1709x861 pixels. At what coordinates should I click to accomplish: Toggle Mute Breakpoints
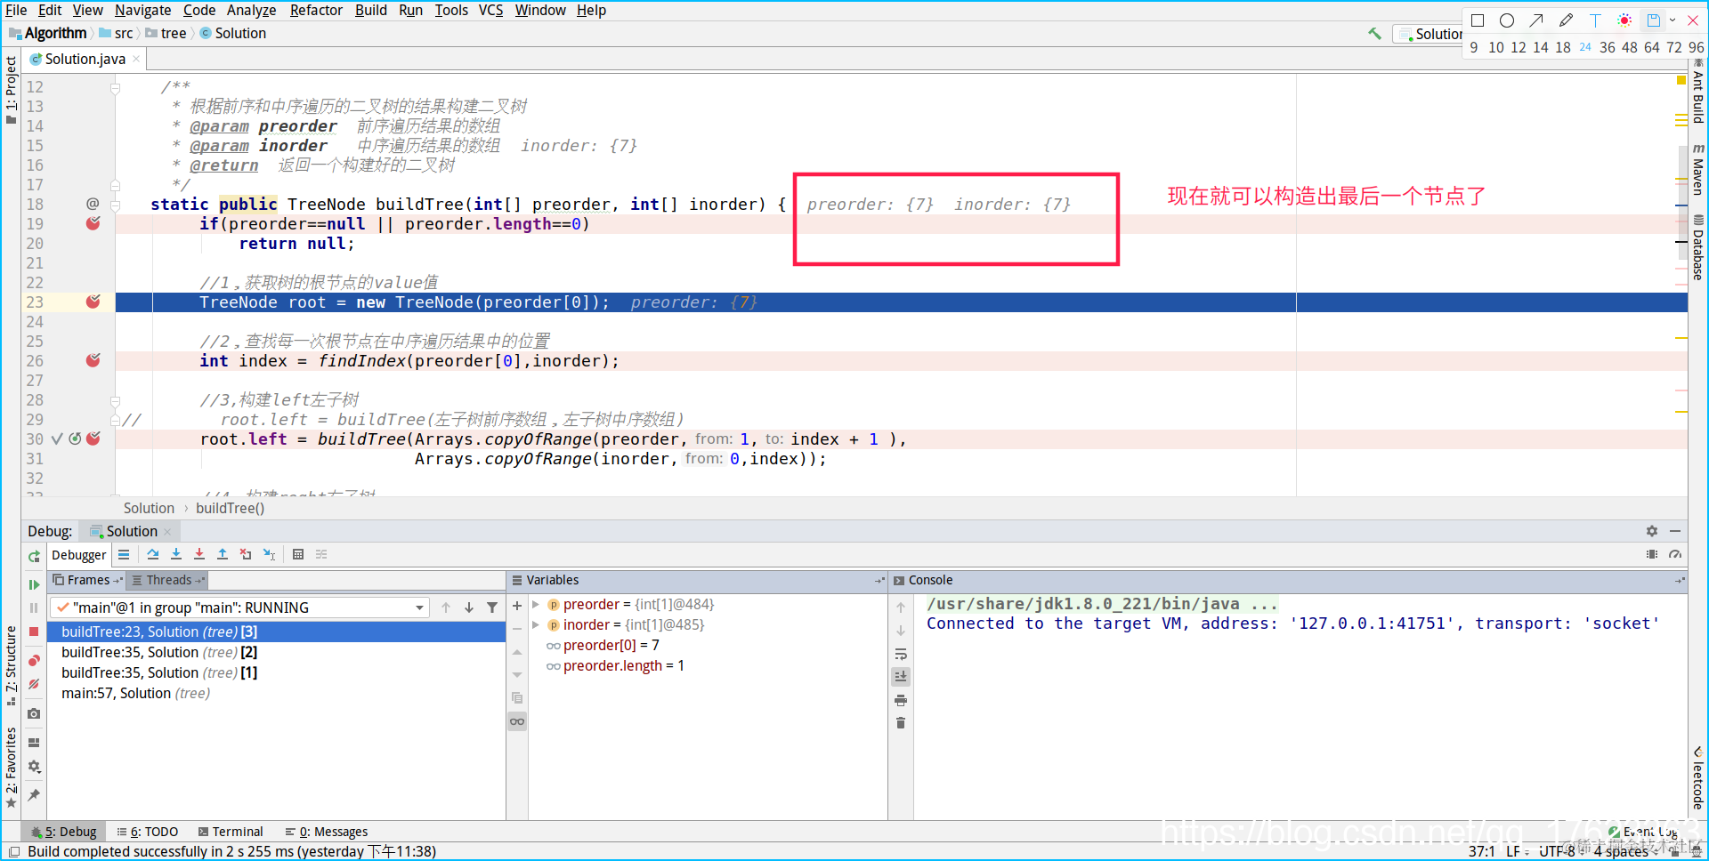pos(34,684)
